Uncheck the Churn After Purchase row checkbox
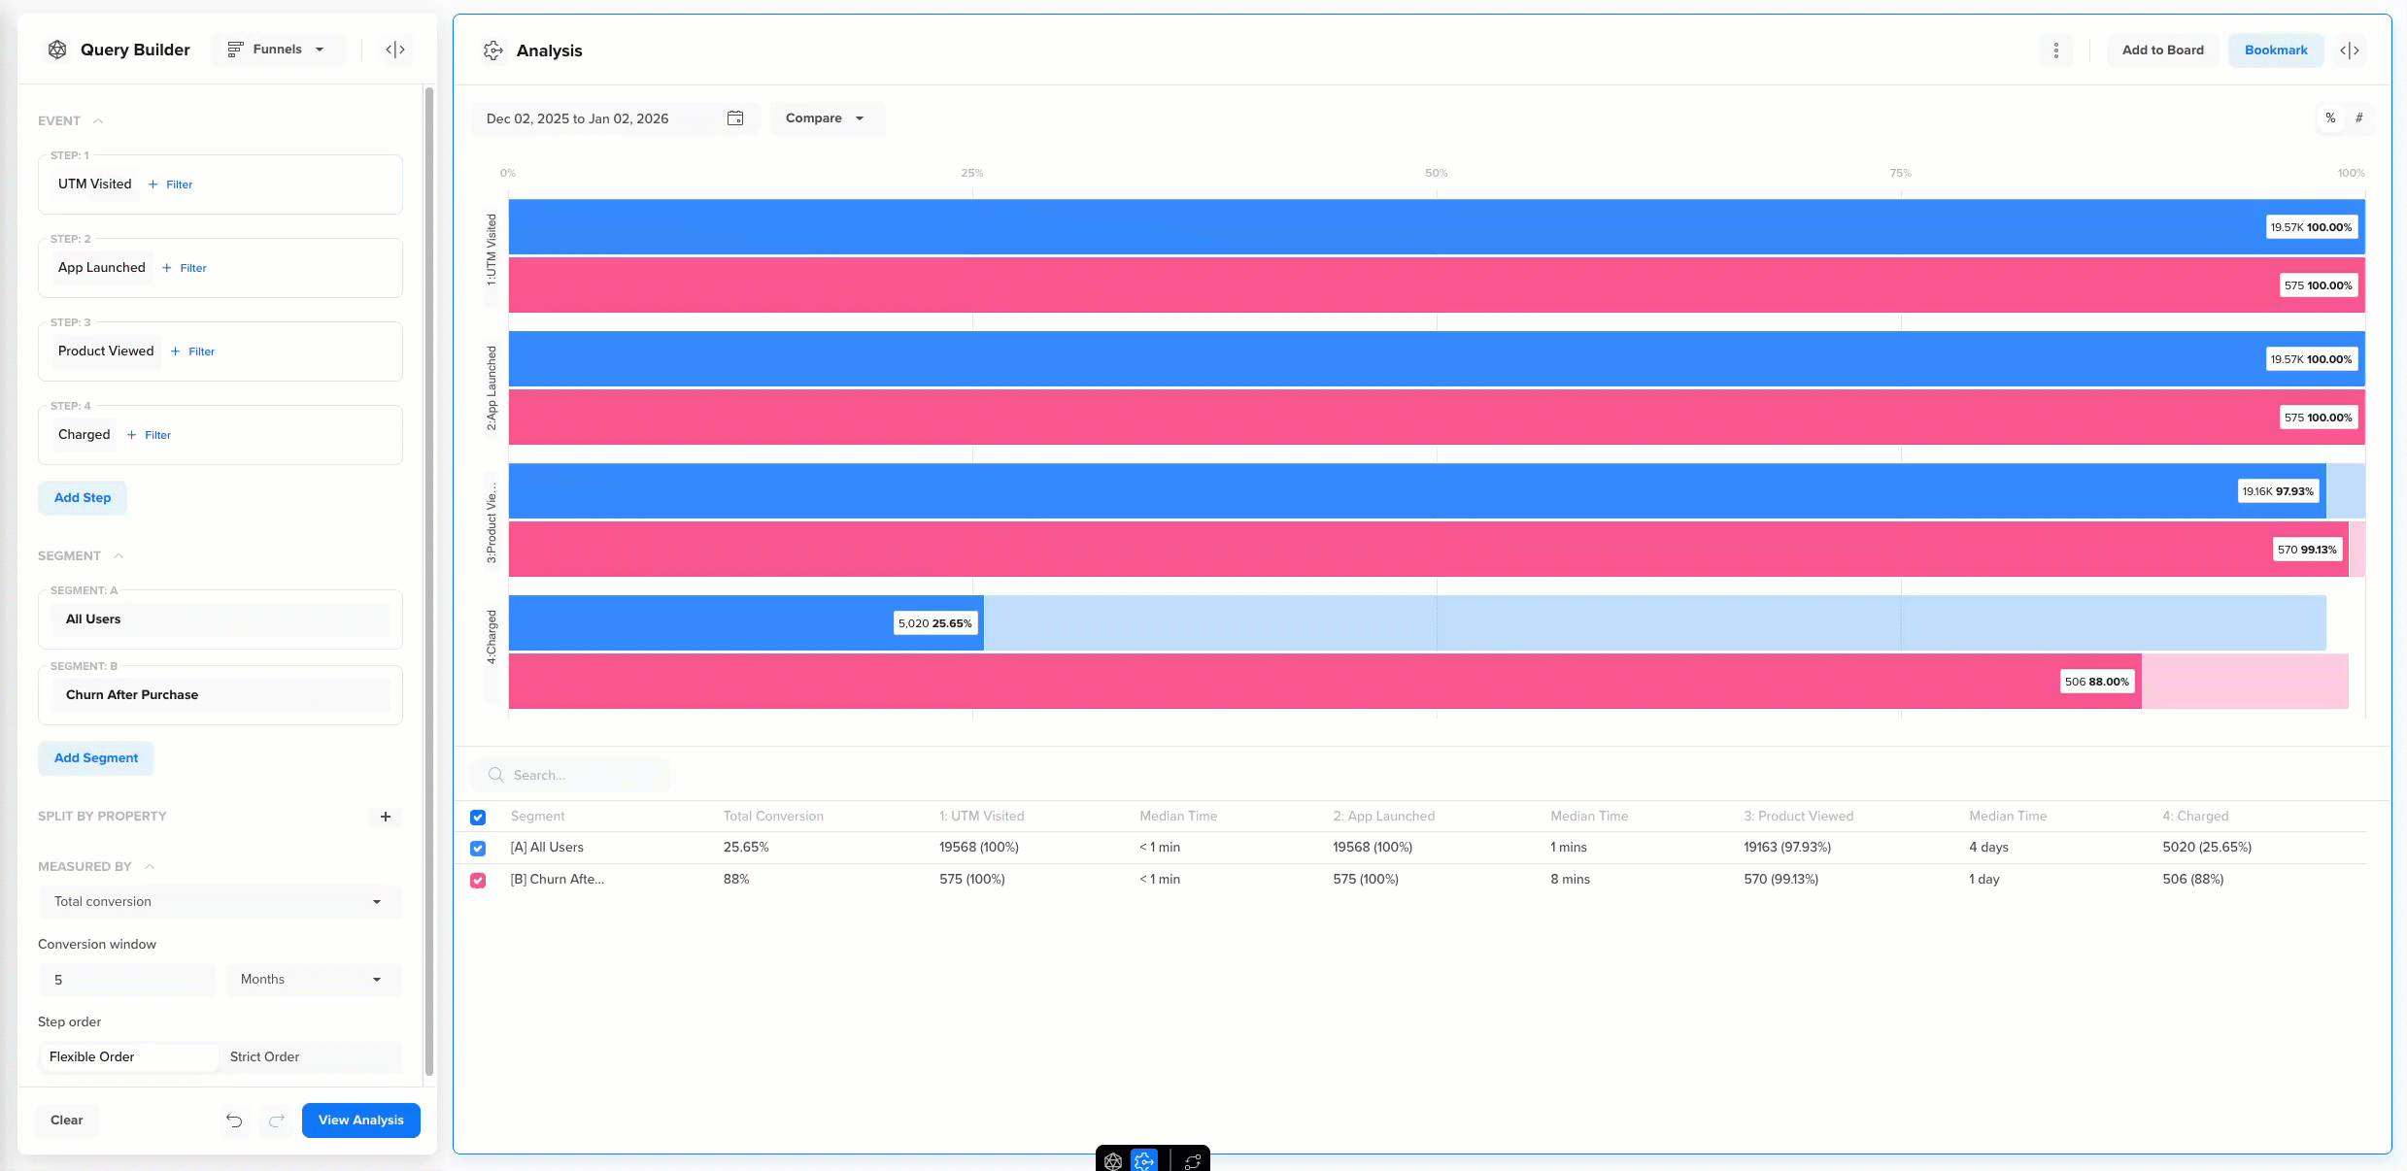 pyautogui.click(x=478, y=881)
